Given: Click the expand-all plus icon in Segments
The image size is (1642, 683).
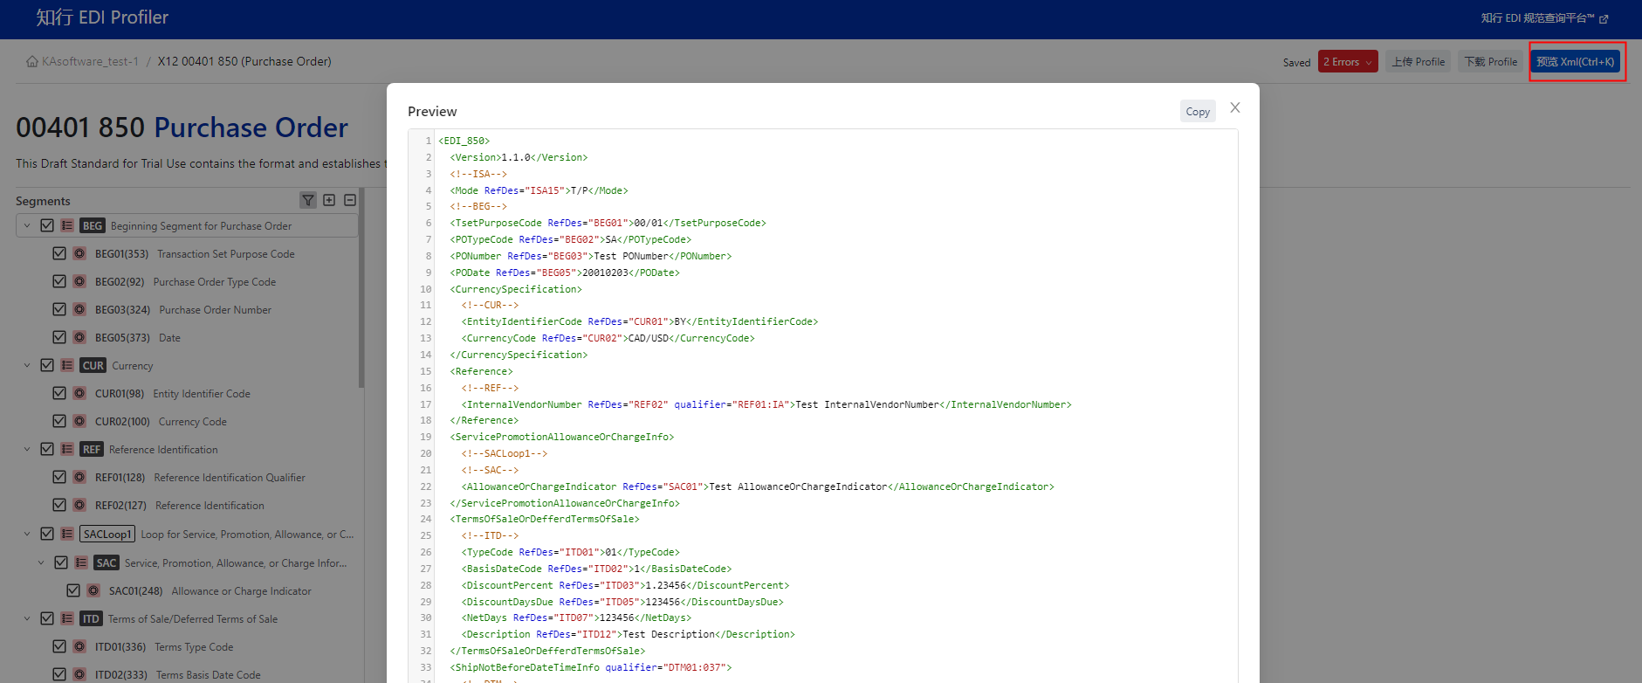Looking at the screenshot, I should click(329, 200).
